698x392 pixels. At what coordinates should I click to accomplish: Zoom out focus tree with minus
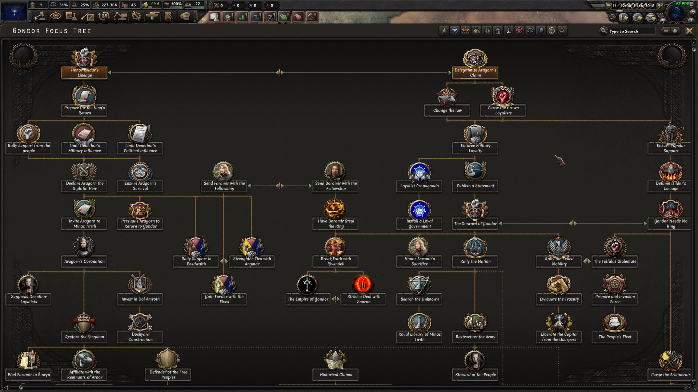tap(666, 31)
